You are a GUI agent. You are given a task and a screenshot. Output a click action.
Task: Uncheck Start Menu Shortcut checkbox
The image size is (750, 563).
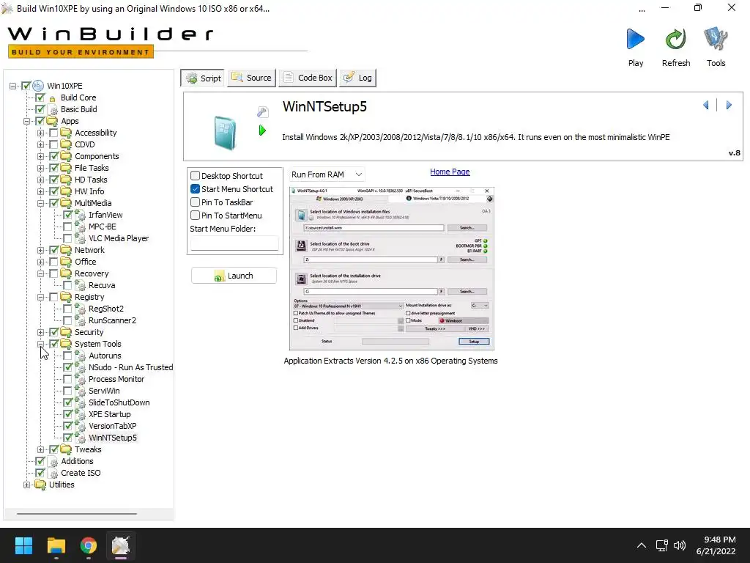coord(195,189)
